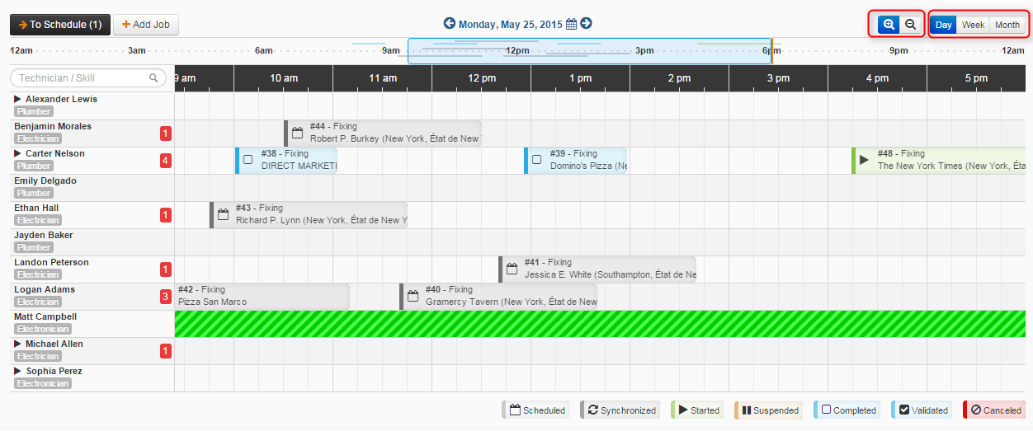Switch to Week view
This screenshot has height=431, width=1033.
coord(973,25)
